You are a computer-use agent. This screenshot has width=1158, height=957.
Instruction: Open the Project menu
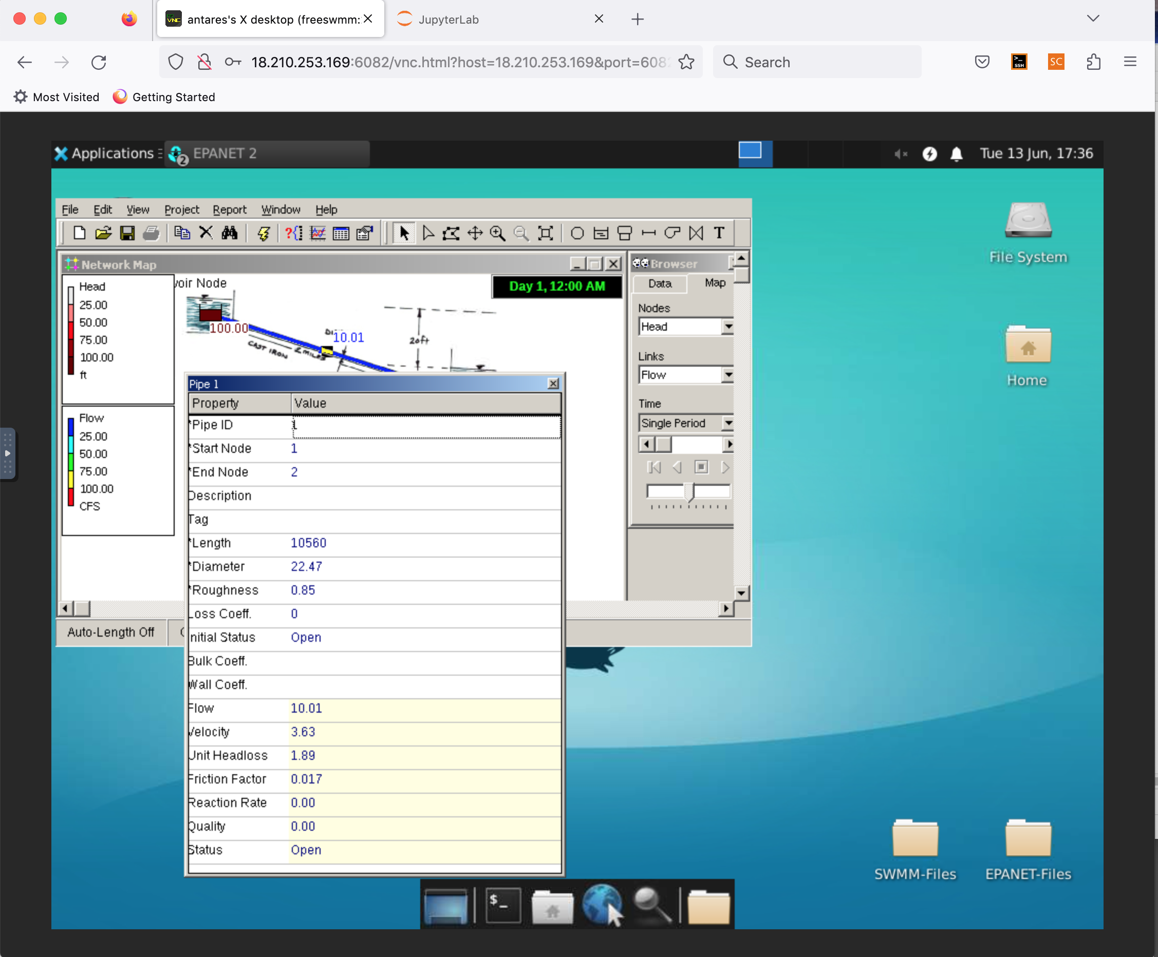(x=182, y=209)
